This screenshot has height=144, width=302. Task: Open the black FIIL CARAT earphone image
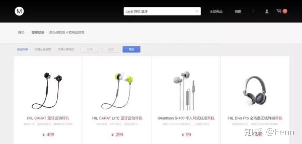click(x=48, y=90)
